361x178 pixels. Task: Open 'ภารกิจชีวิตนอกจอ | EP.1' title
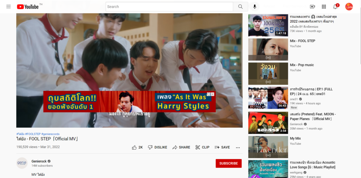(311, 91)
